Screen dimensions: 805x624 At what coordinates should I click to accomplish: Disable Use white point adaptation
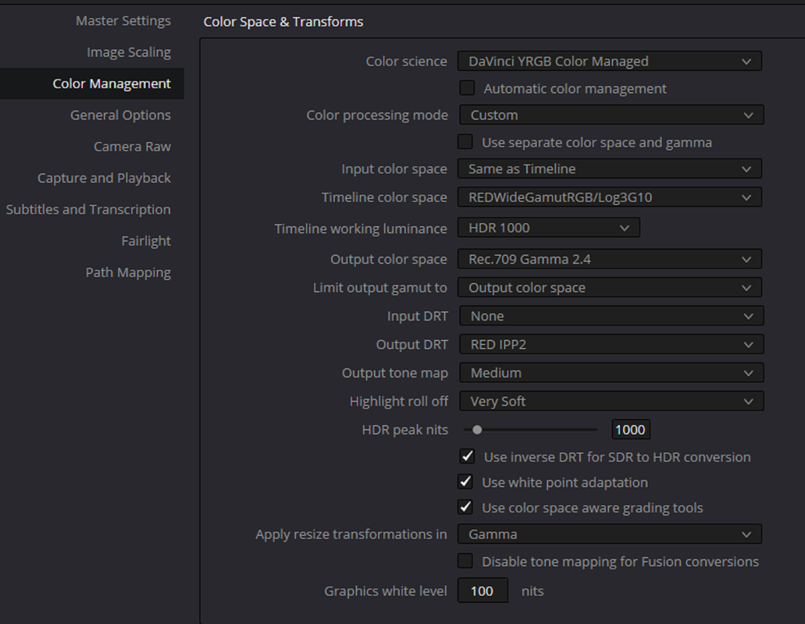(x=466, y=482)
